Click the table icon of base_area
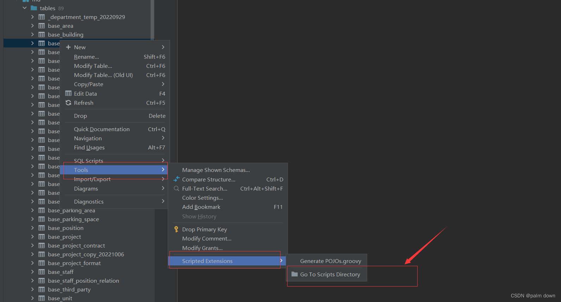Image resolution: width=561 pixels, height=302 pixels. (x=42, y=26)
